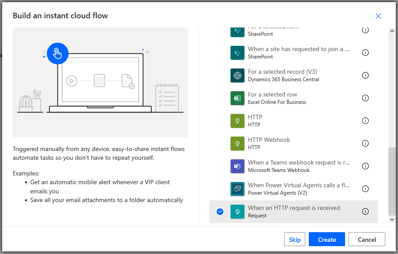Select 'When an HTTP request is received'
The width and height of the screenshot is (398, 254).
click(x=294, y=208)
